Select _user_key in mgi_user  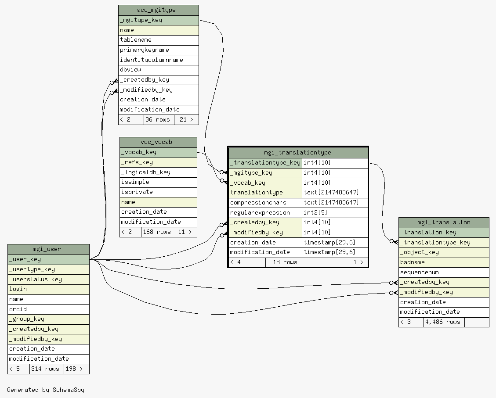(x=48, y=260)
